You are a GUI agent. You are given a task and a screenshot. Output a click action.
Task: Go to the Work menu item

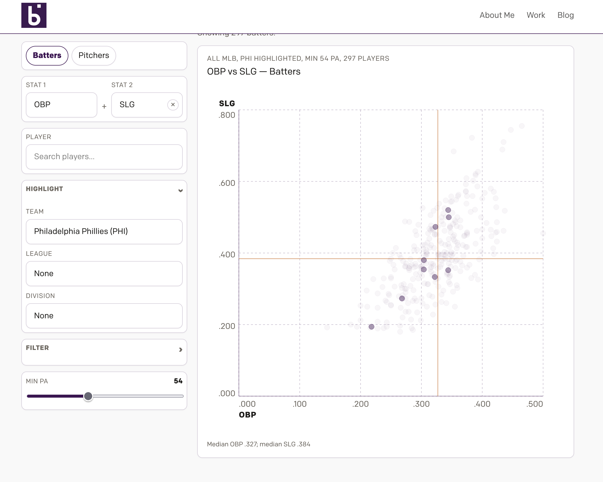tap(536, 15)
